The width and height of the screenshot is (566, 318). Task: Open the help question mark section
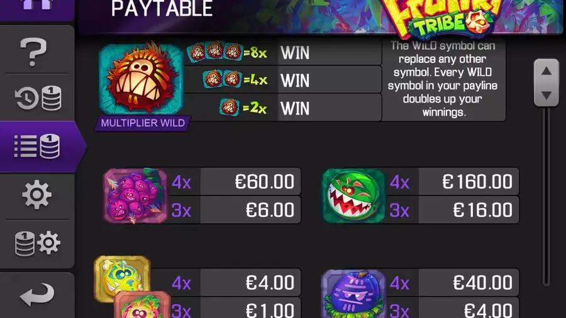click(x=33, y=52)
